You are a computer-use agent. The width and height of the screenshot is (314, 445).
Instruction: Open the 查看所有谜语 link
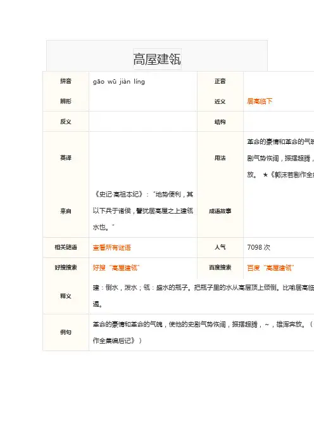tap(111, 247)
